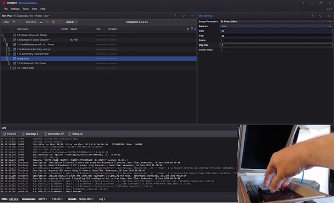Click the yellow step-through run icon

coord(53,22)
